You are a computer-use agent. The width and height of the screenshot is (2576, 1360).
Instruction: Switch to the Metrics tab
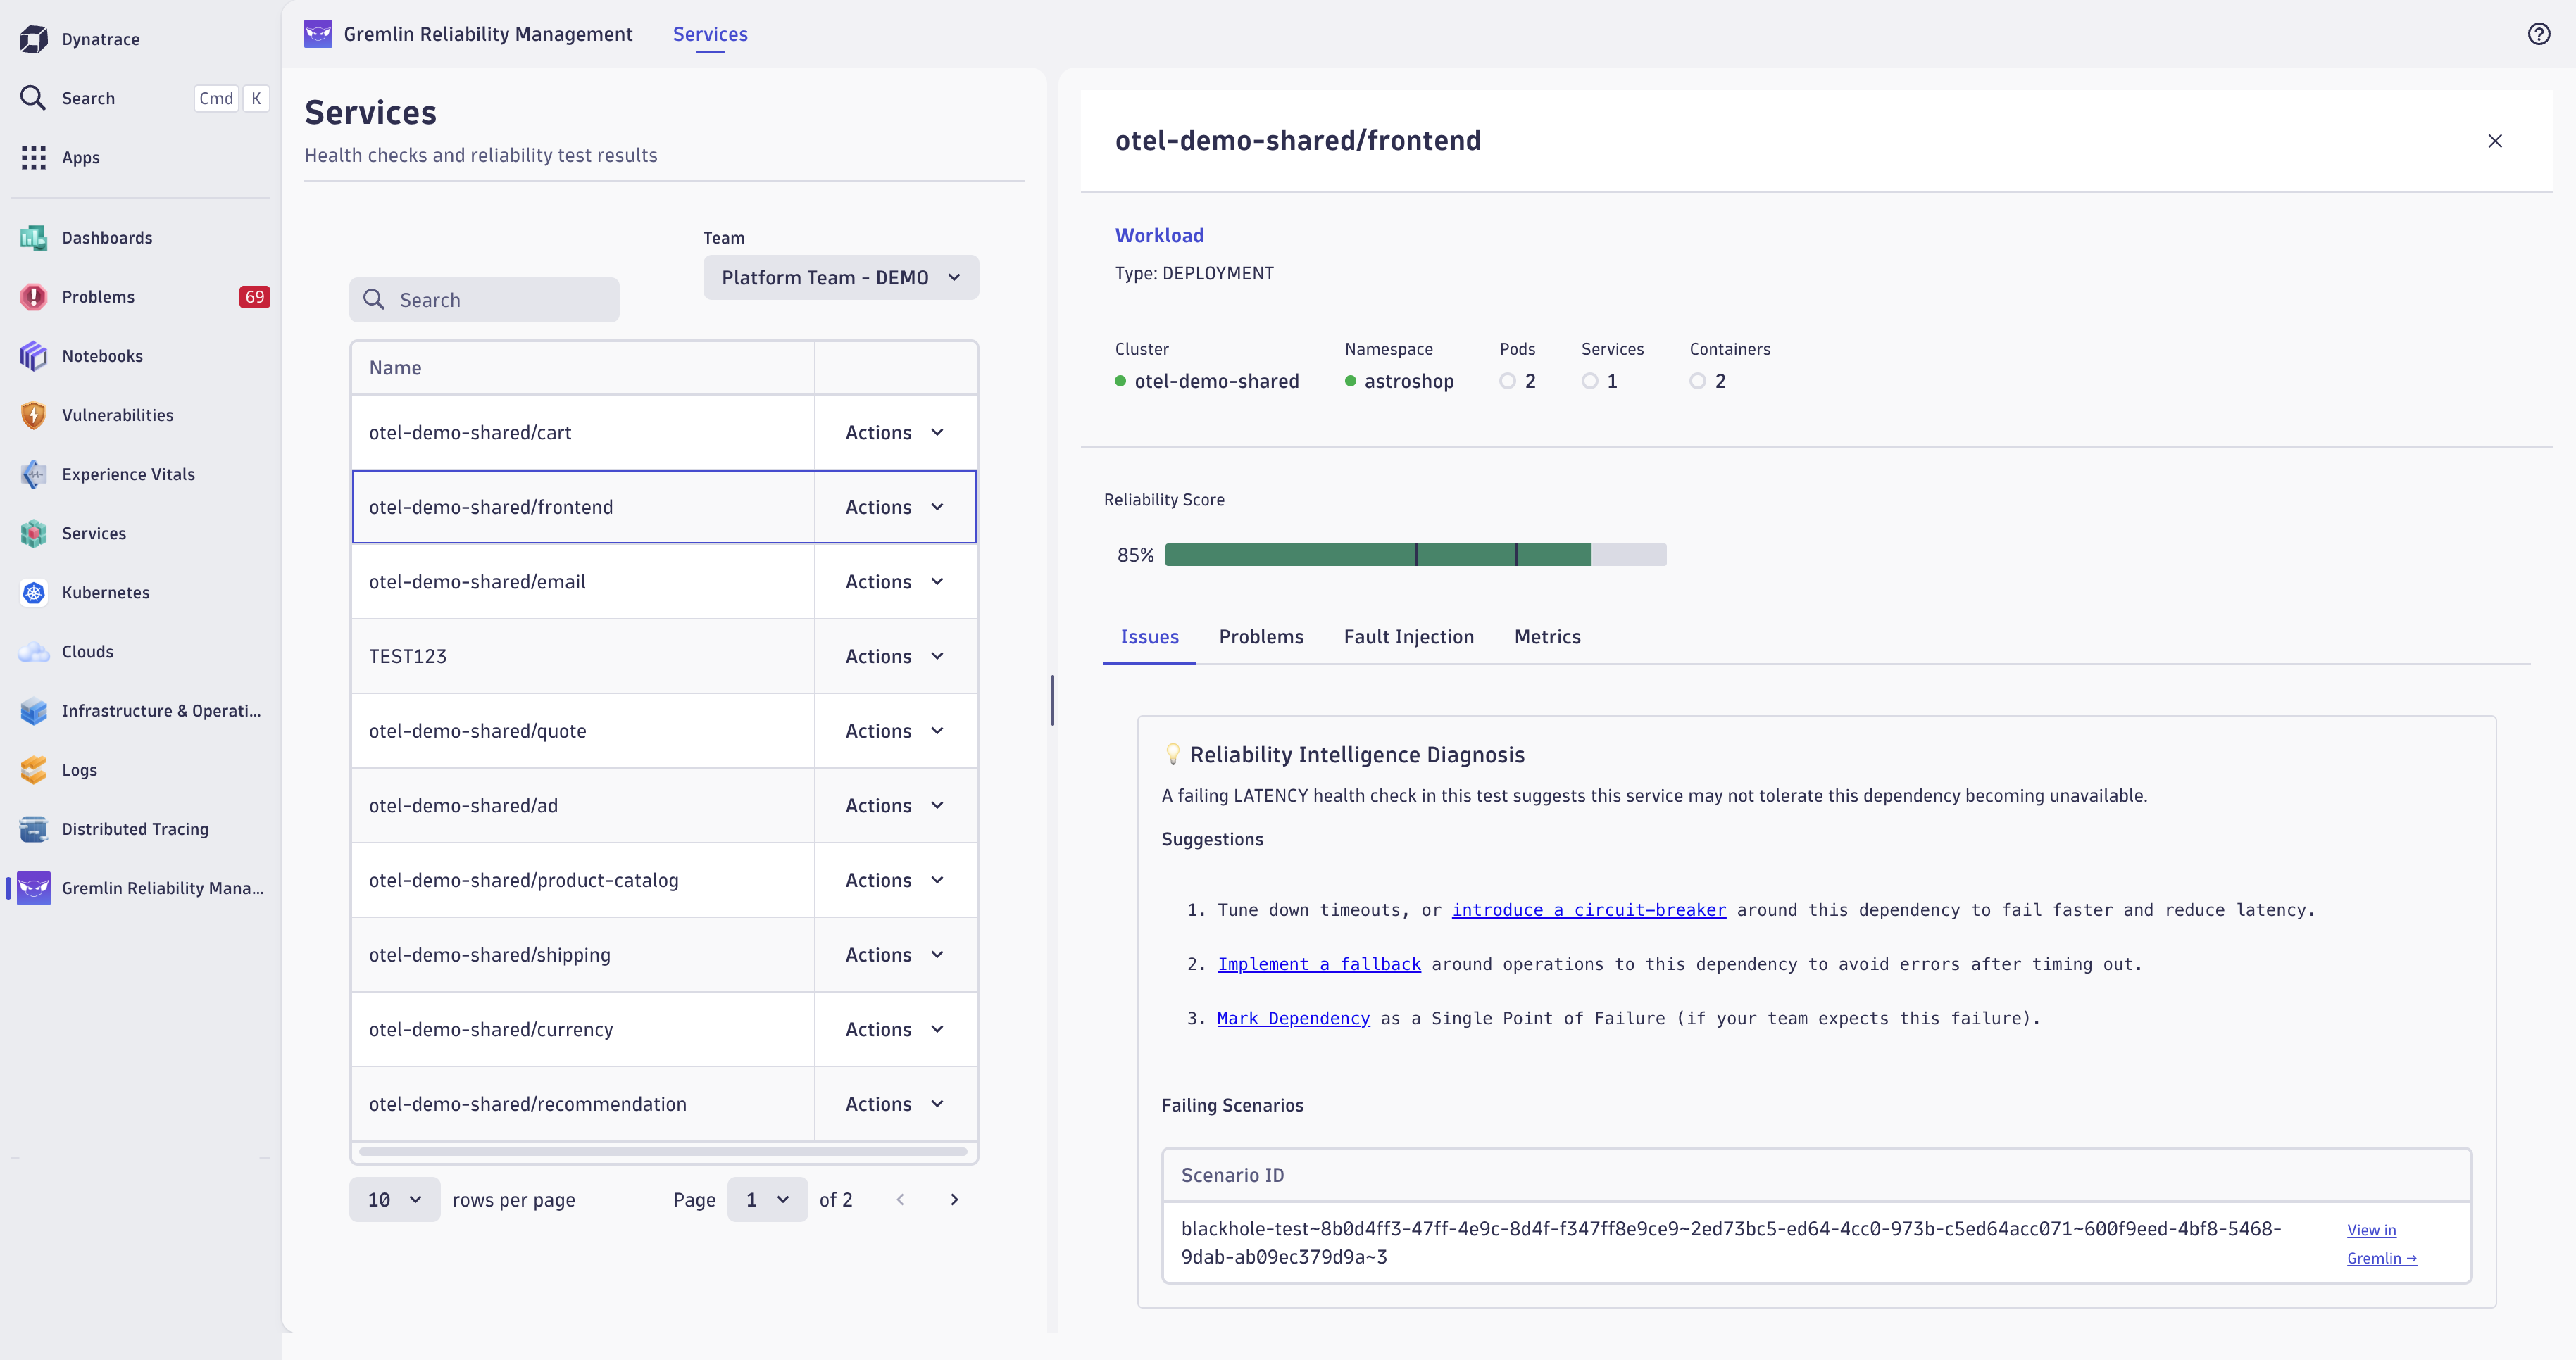pos(1547,636)
